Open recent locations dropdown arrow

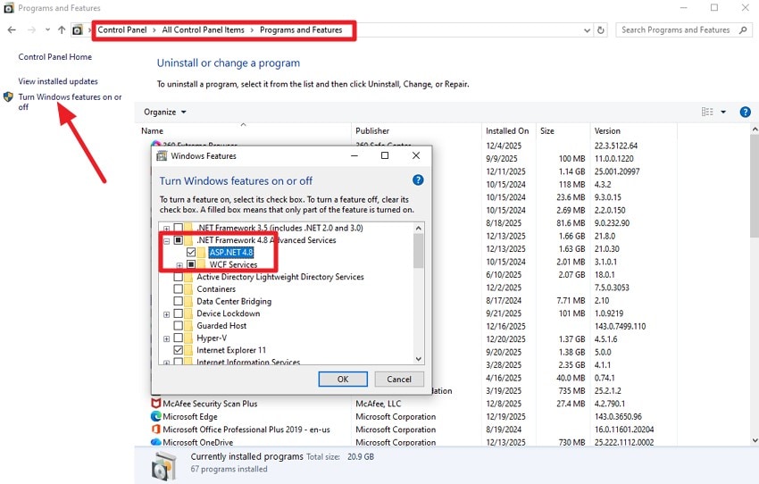pyautogui.click(x=47, y=30)
